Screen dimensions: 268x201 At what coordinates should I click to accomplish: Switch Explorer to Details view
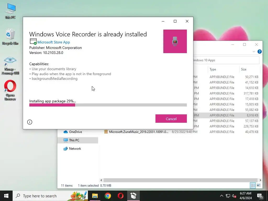click(x=253, y=185)
